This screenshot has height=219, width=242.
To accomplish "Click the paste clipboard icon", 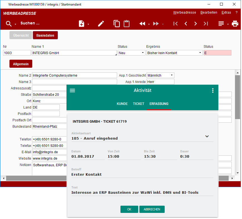I will tap(127, 24).
